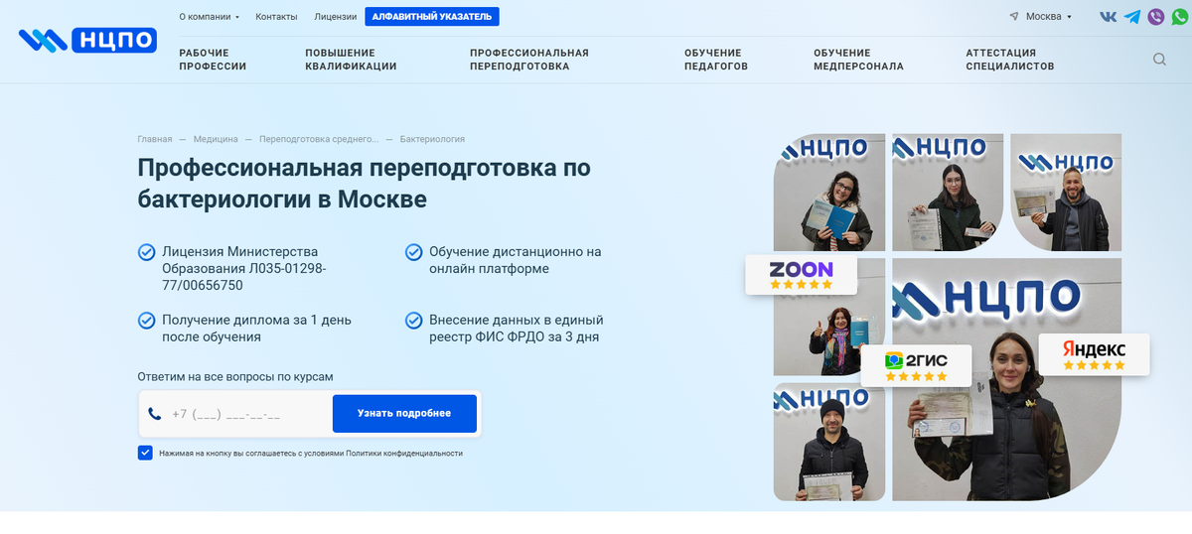Go to the Главная breadcrumb
The height and width of the screenshot is (534, 1192).
pyautogui.click(x=155, y=139)
